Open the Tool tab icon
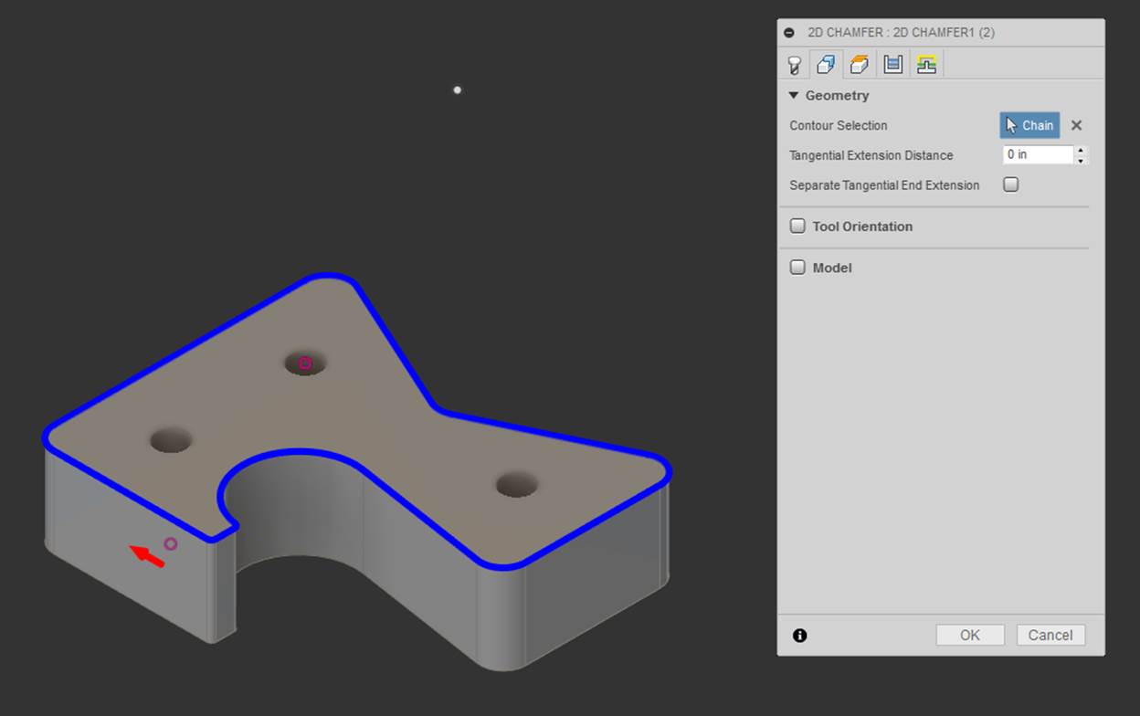Viewport: 1140px width, 716px height. [795, 65]
